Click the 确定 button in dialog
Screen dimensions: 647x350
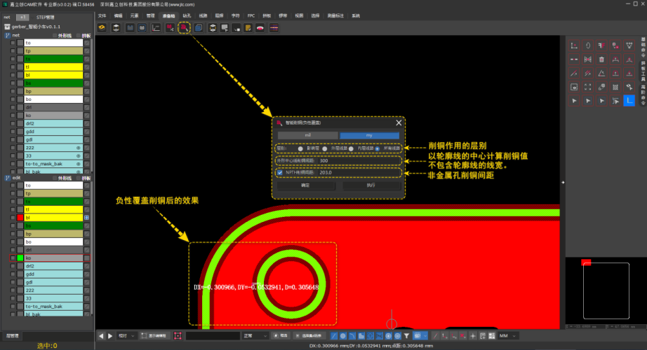coord(305,186)
